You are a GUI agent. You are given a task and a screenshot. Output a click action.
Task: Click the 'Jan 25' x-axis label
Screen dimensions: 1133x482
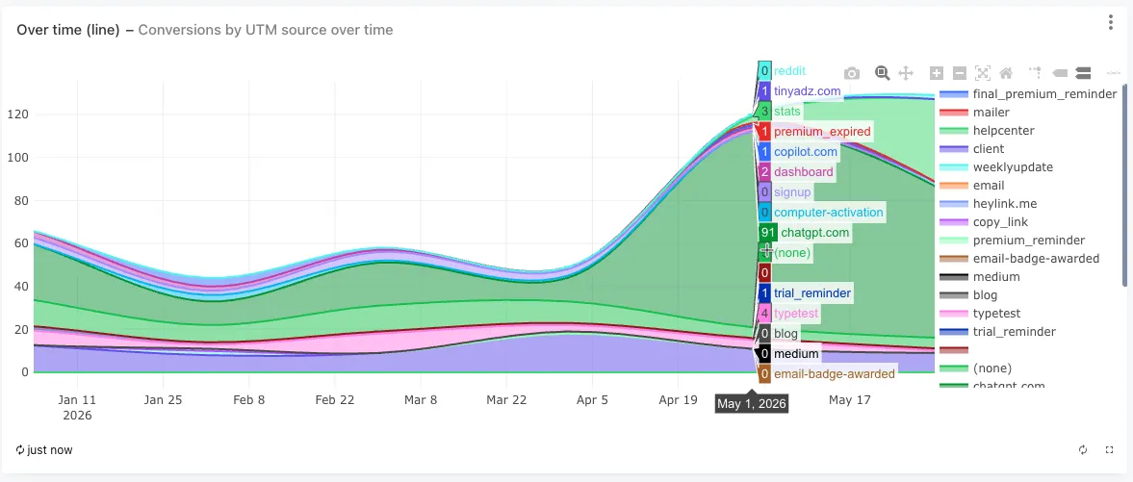(163, 399)
